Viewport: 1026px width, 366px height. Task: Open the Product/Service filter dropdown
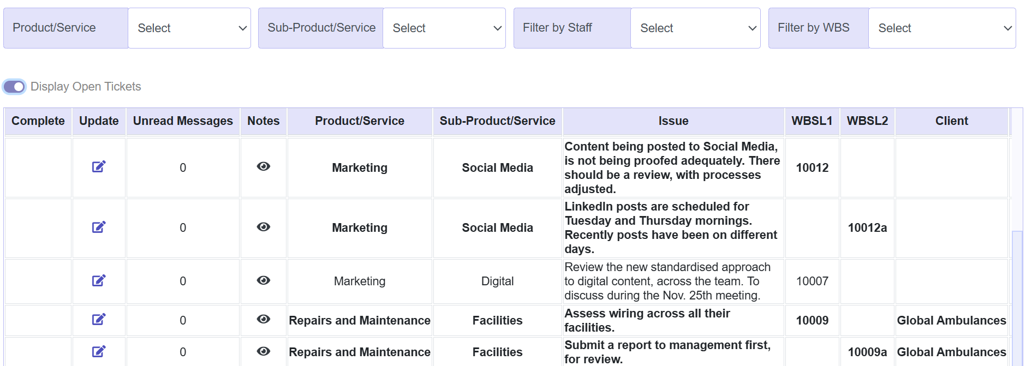[189, 28]
